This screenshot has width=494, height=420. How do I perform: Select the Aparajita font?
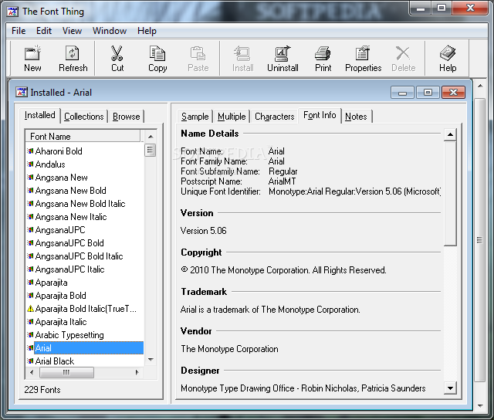point(51,283)
